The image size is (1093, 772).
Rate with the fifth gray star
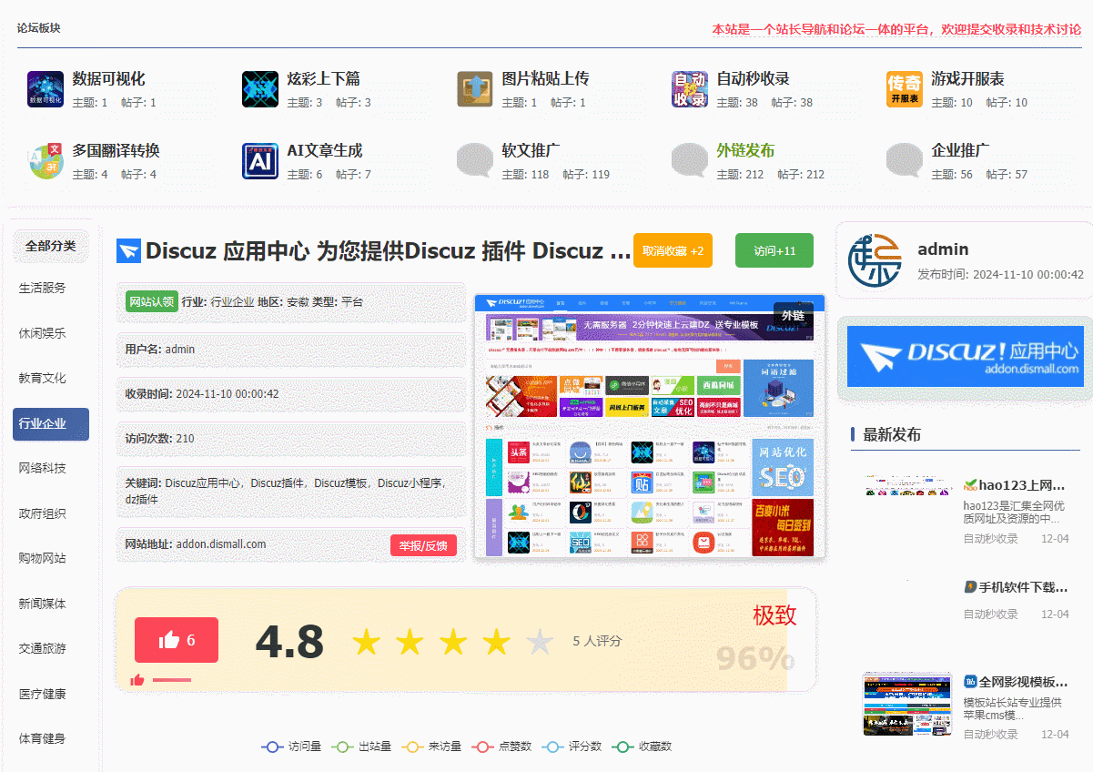click(x=541, y=642)
